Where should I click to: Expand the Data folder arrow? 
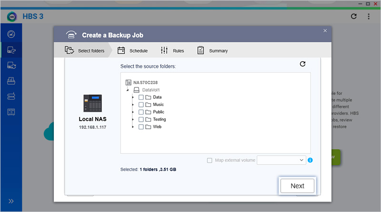pyautogui.click(x=133, y=97)
